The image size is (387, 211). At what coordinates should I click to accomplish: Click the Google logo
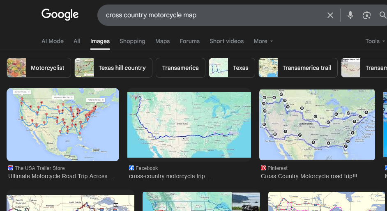60,14
